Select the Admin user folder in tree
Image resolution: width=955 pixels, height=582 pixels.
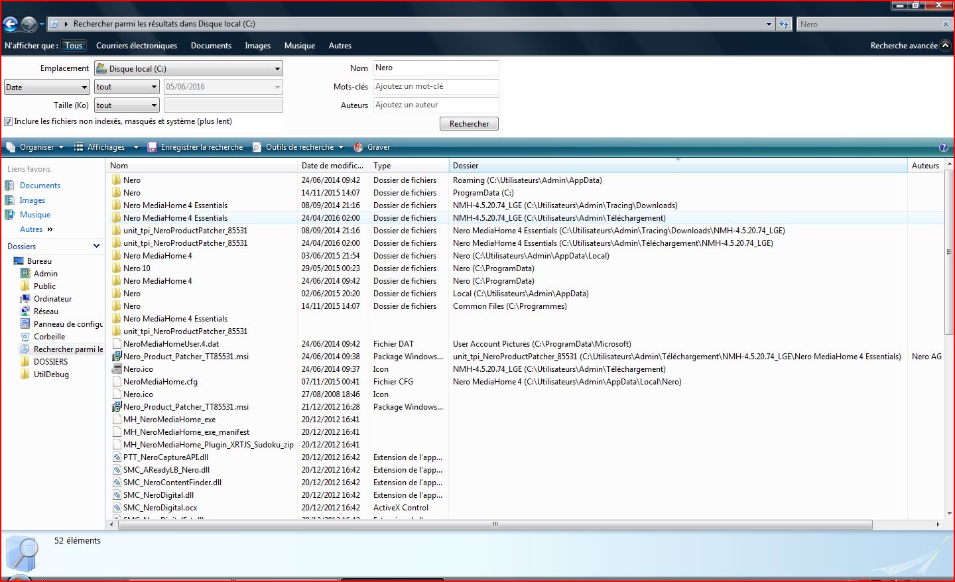coord(45,274)
